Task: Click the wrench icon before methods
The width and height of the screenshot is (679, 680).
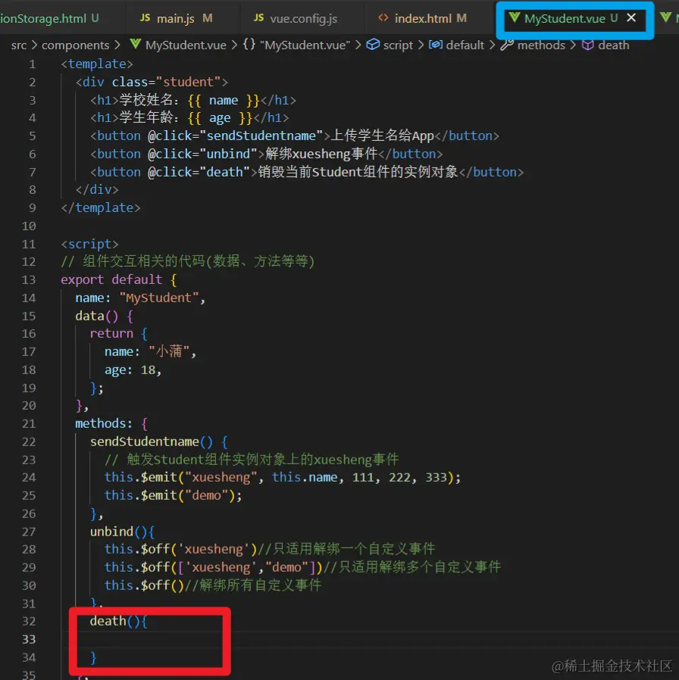Action: (507, 45)
